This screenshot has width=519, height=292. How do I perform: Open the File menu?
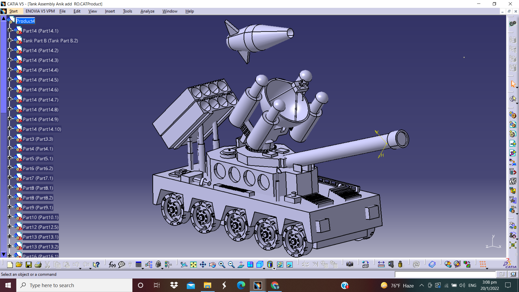(x=62, y=11)
